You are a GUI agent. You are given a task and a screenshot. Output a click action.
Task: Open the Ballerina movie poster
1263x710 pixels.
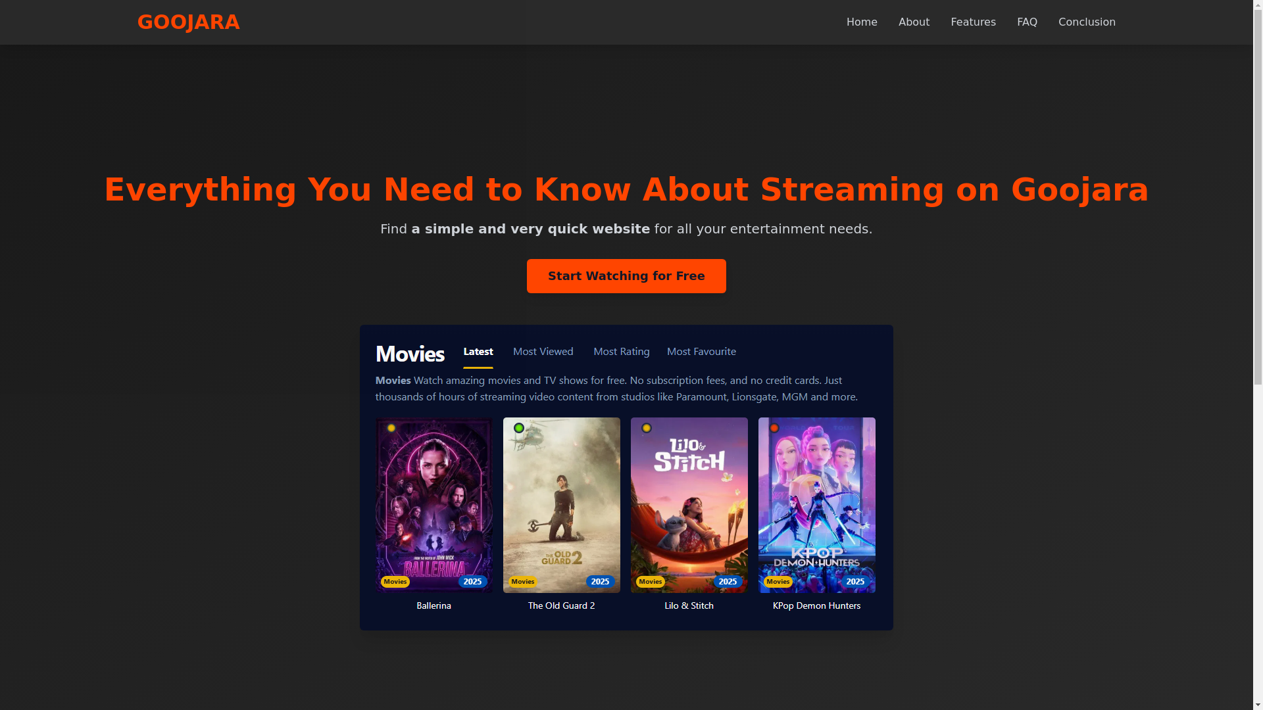pyautogui.click(x=434, y=505)
